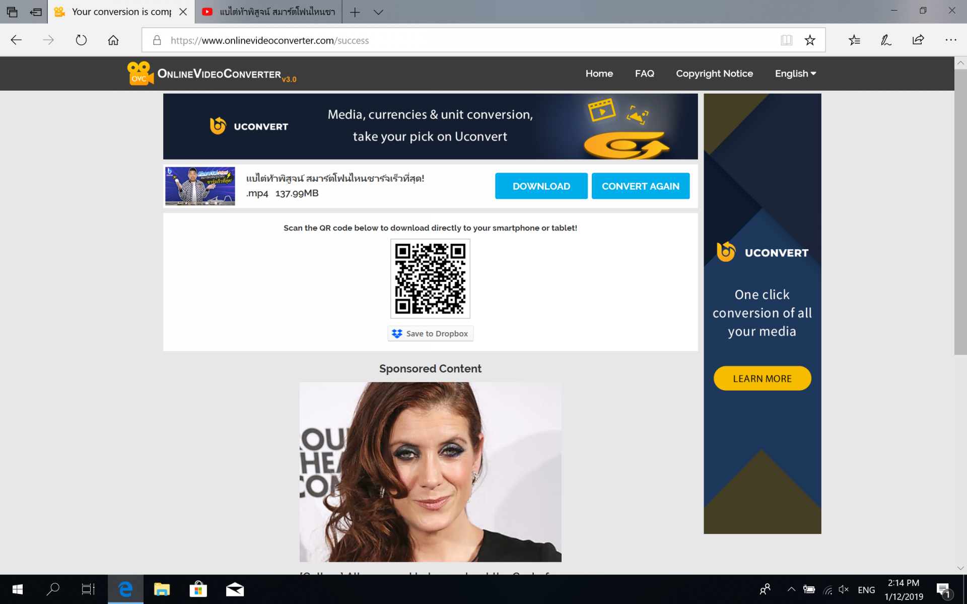Click the taskbar clock 2:14 PM
This screenshot has height=604, width=967.
(904, 589)
